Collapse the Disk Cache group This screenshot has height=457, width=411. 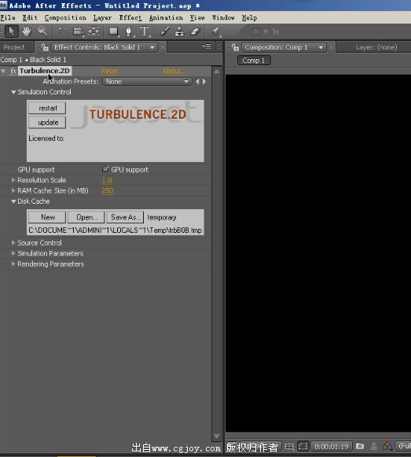[13, 201]
